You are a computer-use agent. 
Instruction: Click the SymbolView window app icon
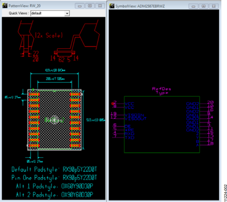112,6
